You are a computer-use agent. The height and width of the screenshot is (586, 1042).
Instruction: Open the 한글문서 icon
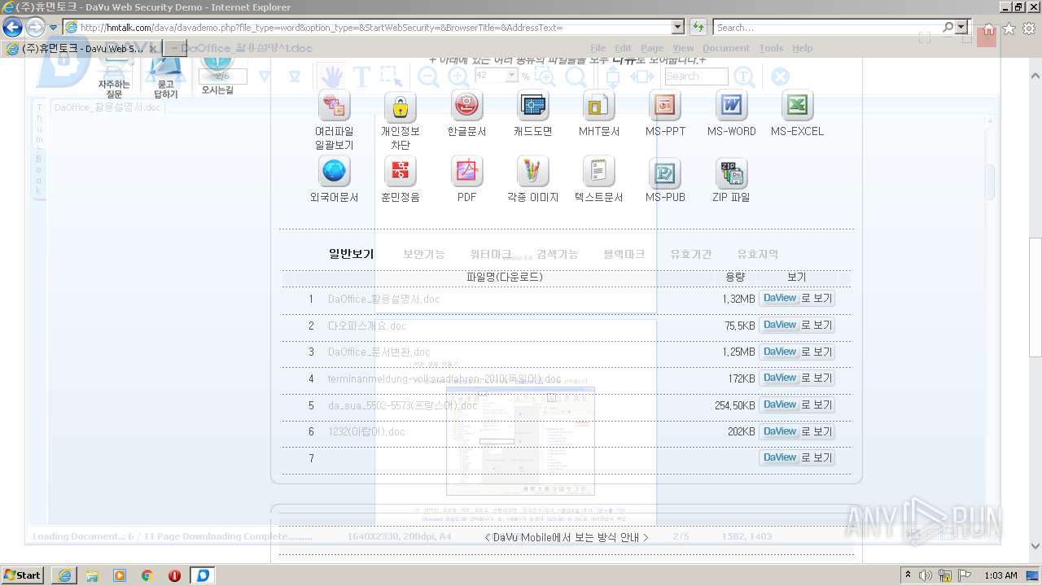[466, 106]
